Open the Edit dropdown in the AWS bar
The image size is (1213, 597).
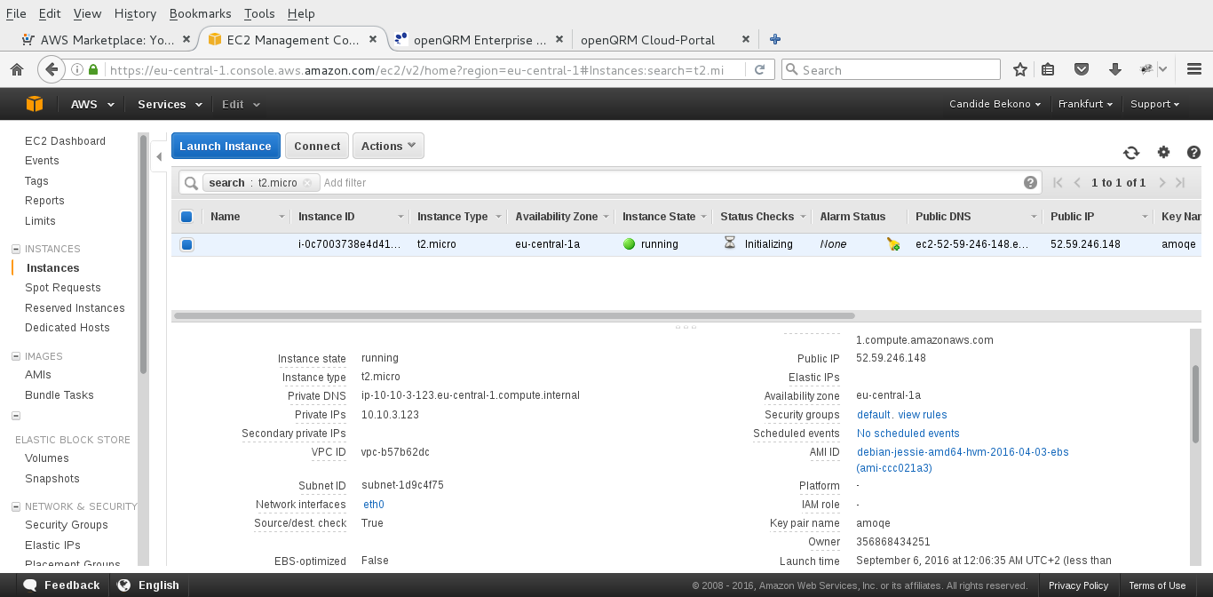(241, 104)
